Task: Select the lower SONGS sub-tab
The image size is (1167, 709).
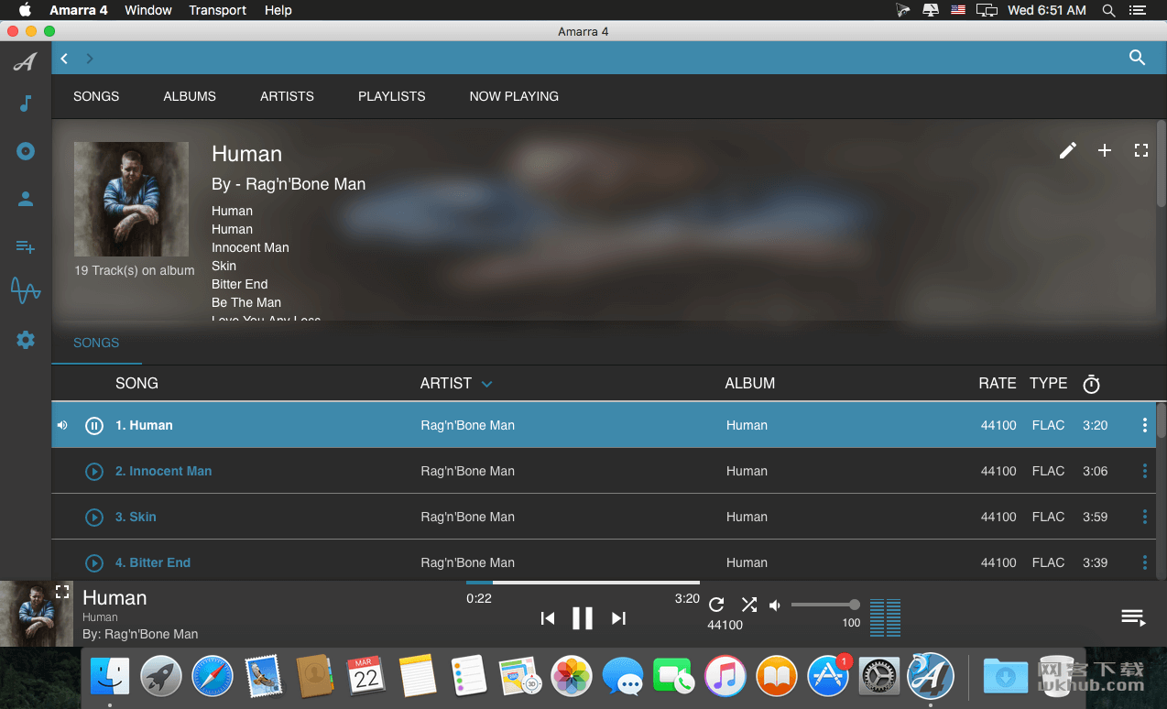Action: click(x=96, y=343)
